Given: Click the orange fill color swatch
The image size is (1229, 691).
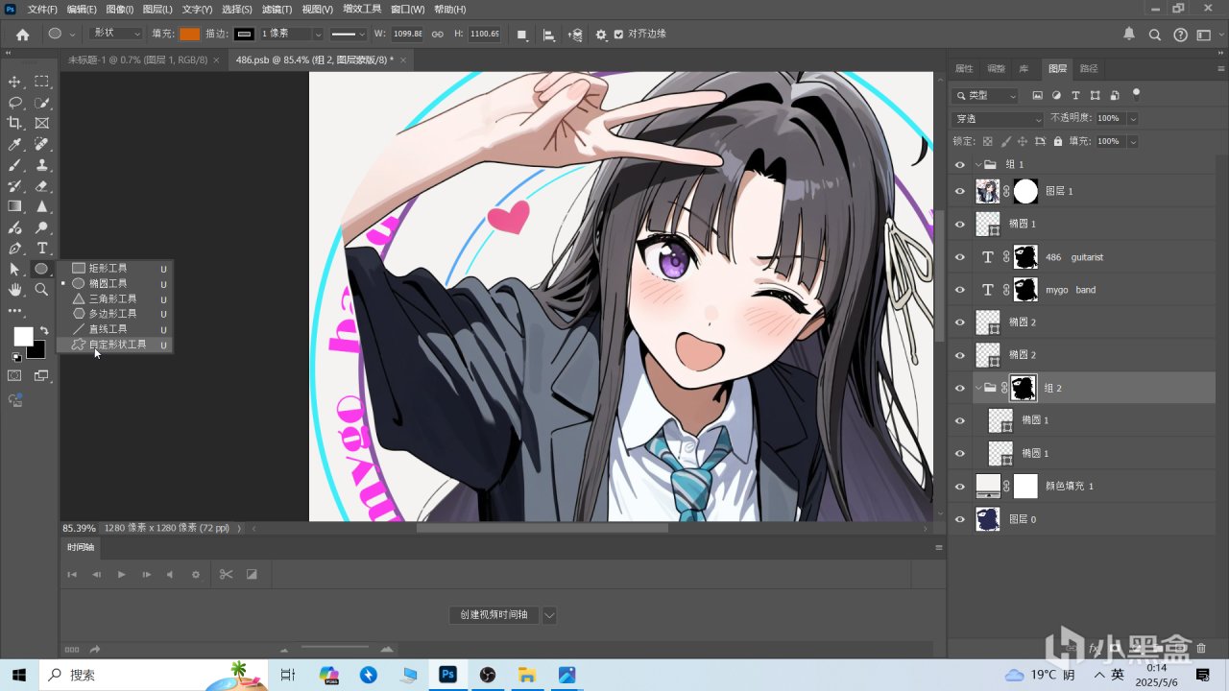Looking at the screenshot, I should (x=189, y=35).
